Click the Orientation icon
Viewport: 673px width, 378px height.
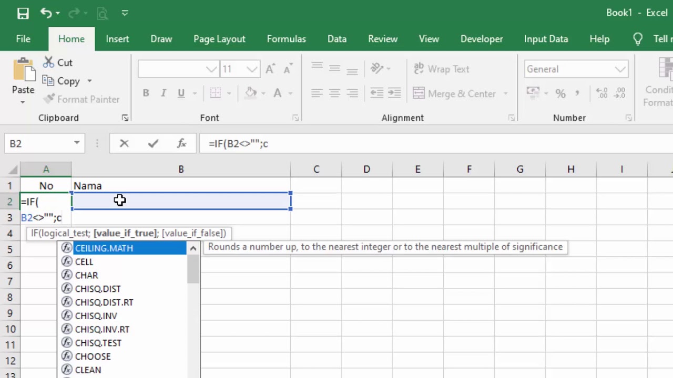click(x=377, y=69)
